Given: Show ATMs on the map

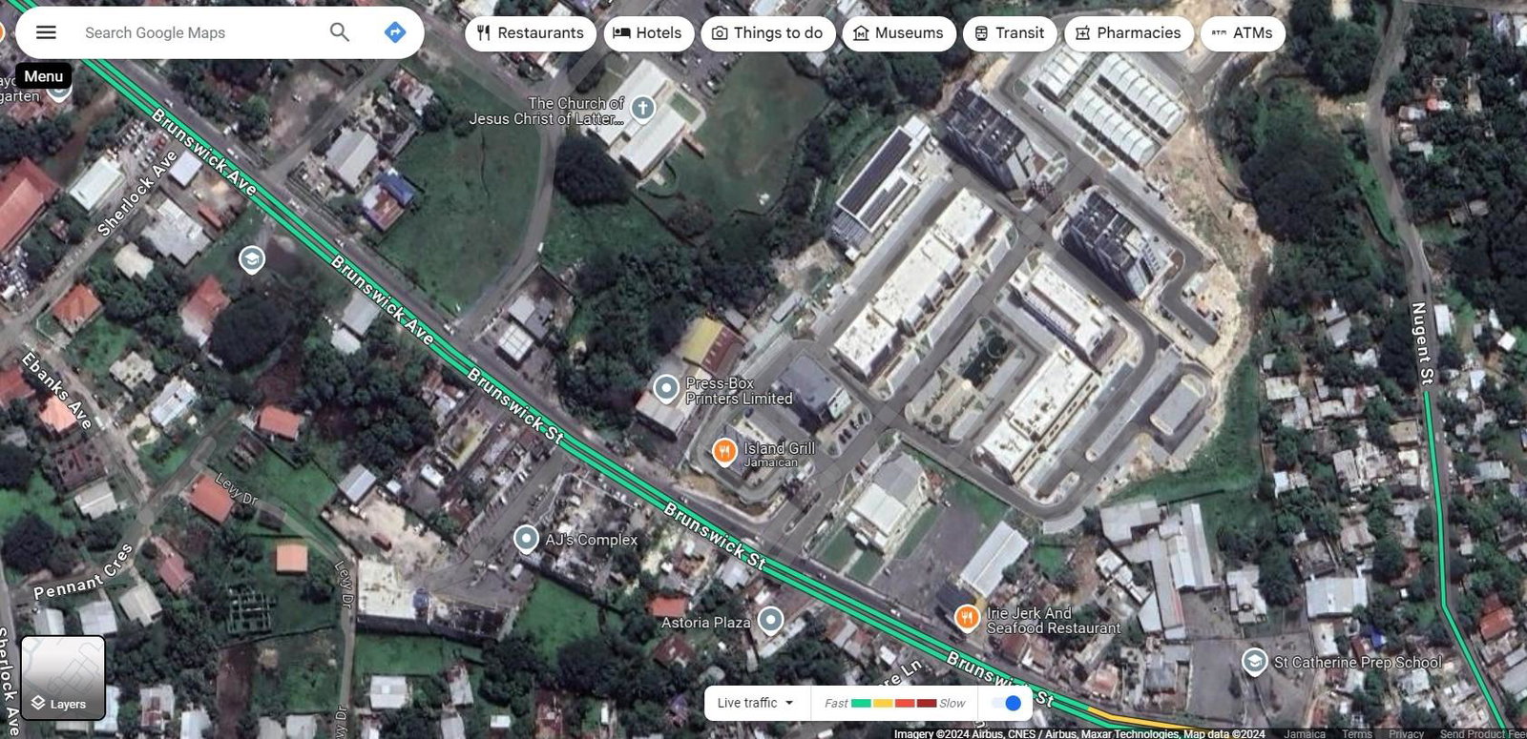Looking at the screenshot, I should pyautogui.click(x=1243, y=33).
